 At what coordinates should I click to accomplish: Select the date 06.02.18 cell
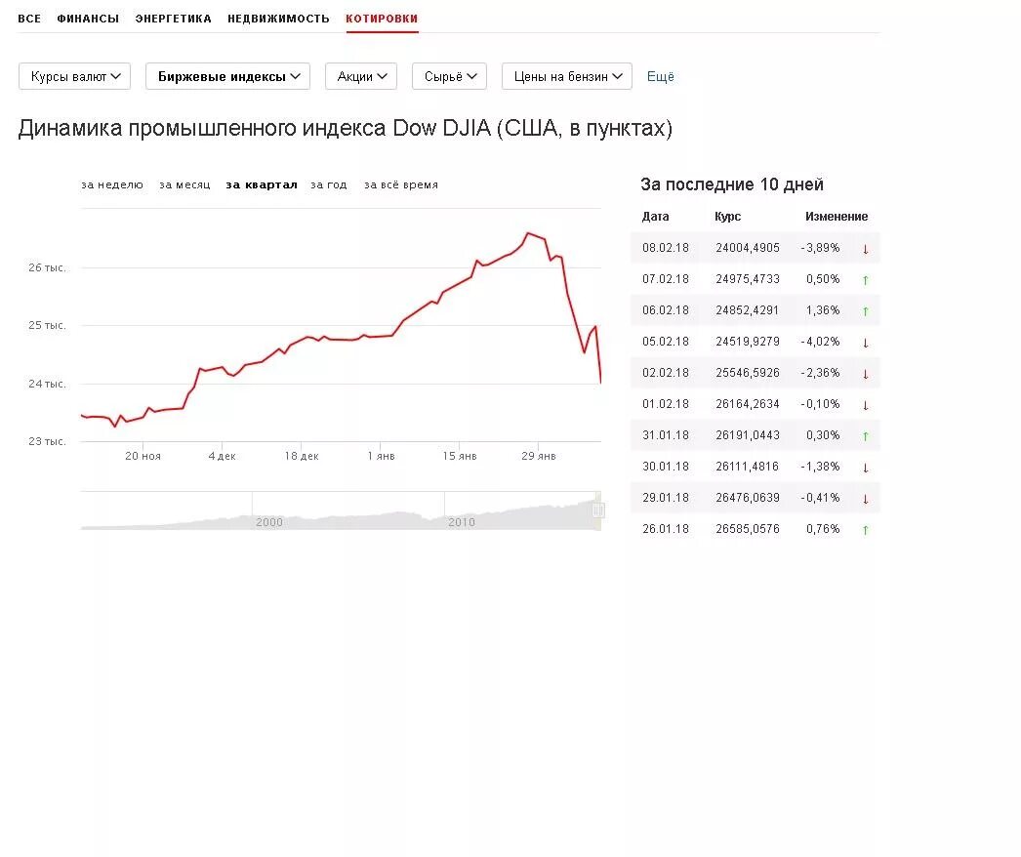pyautogui.click(x=666, y=310)
